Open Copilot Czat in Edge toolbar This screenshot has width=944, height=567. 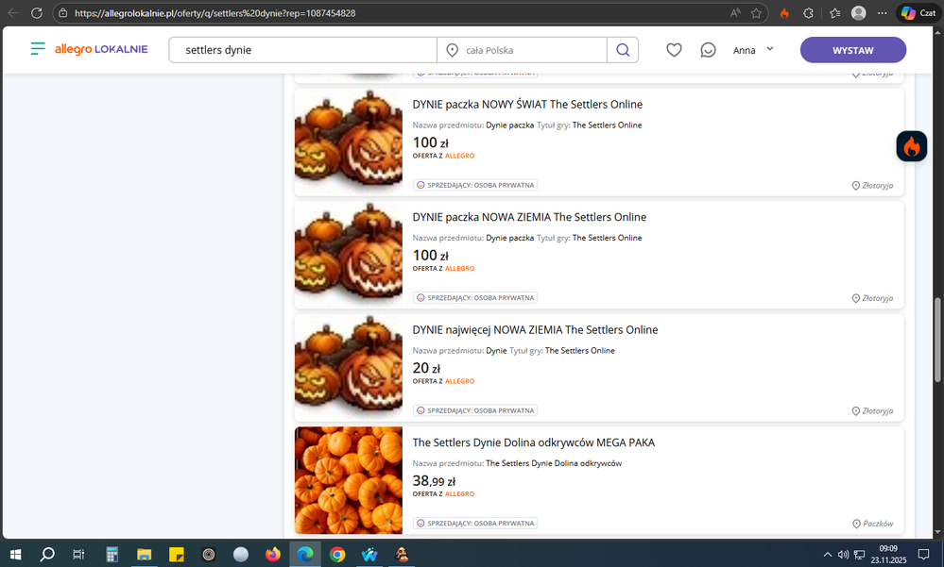918,13
